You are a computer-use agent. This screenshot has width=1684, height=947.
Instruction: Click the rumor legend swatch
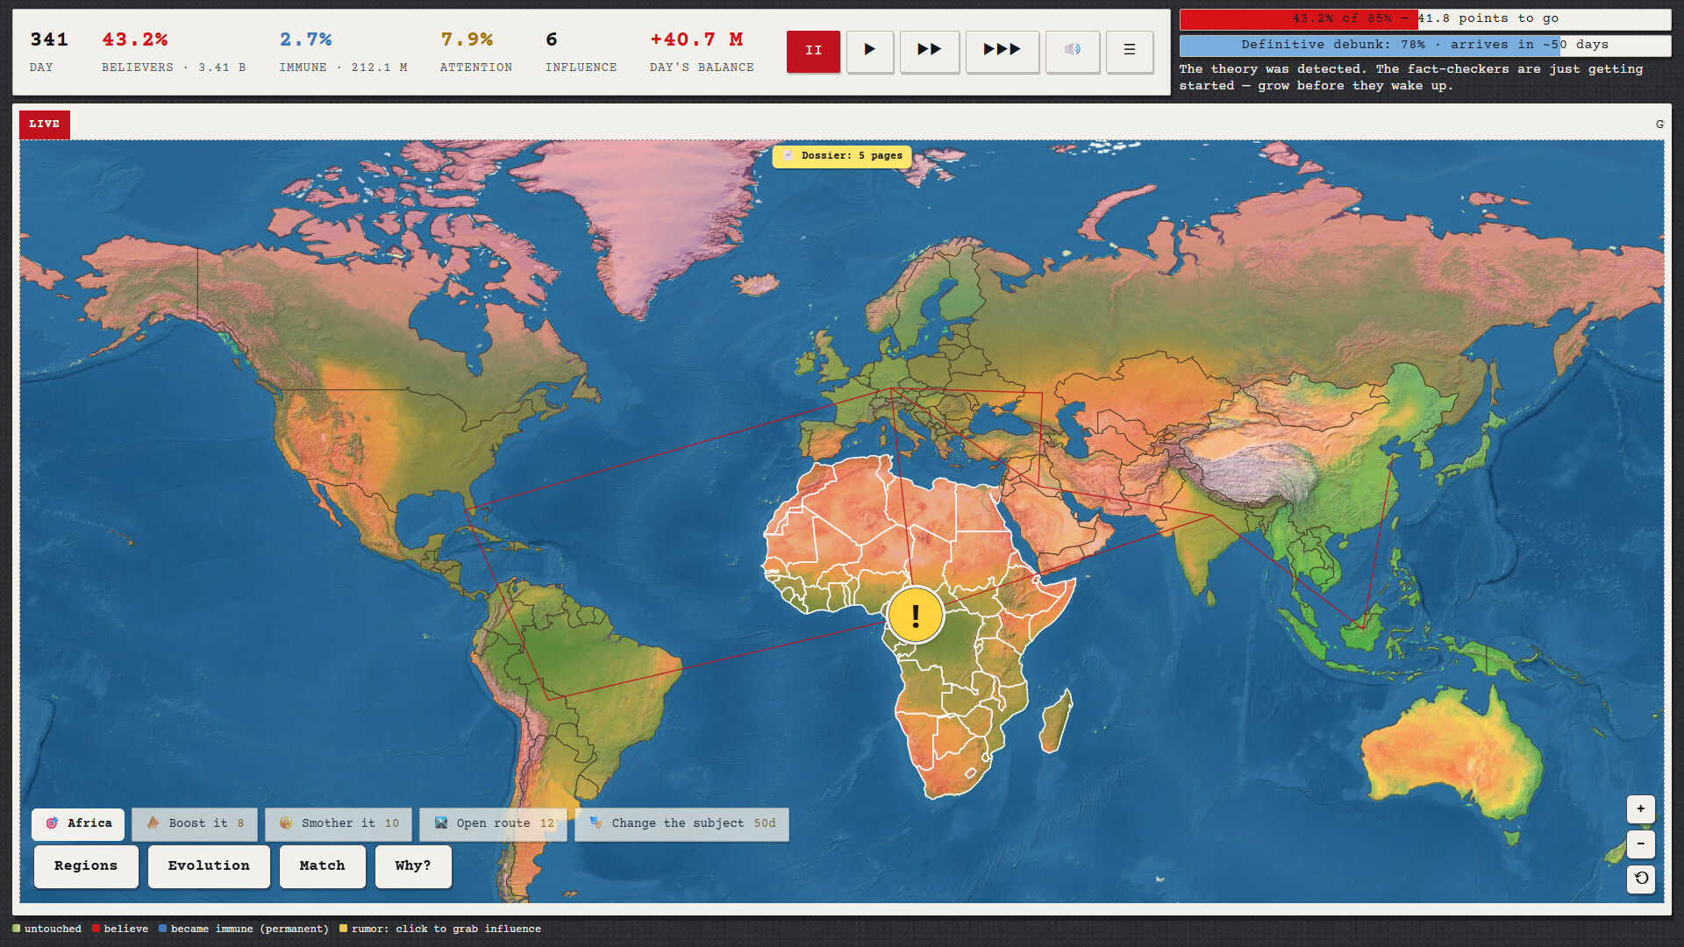coord(344,929)
